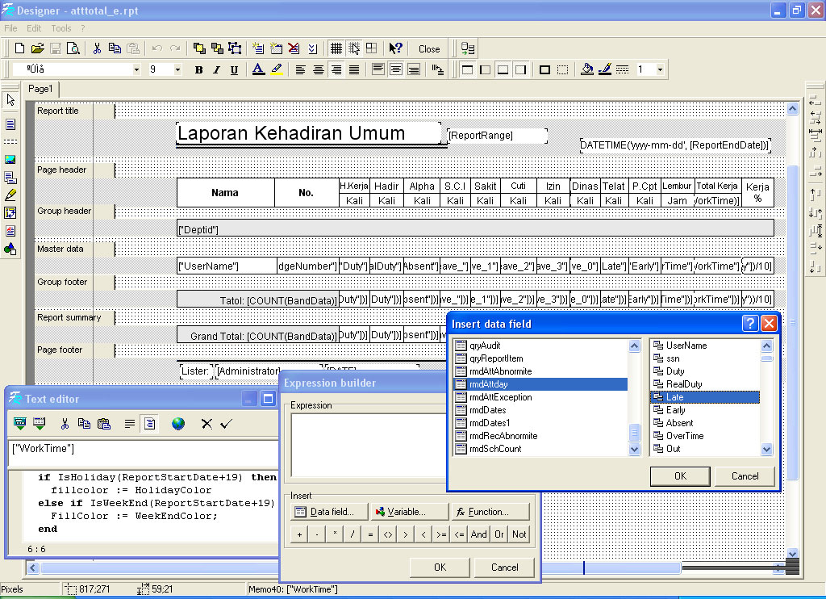Screen dimensions: 826x599
Task: Select the Early field in the list
Action: point(675,410)
